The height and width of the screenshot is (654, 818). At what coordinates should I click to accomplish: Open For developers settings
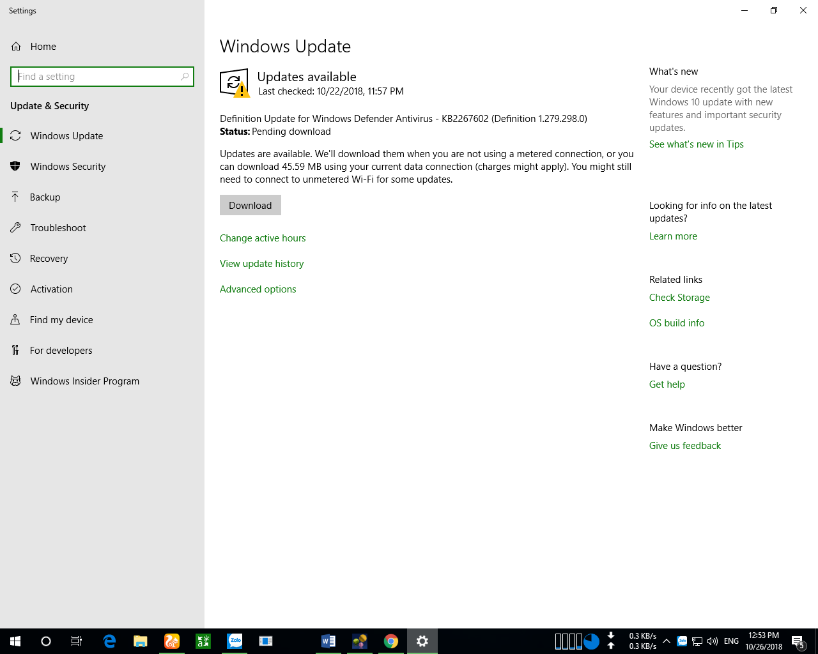(x=102, y=351)
